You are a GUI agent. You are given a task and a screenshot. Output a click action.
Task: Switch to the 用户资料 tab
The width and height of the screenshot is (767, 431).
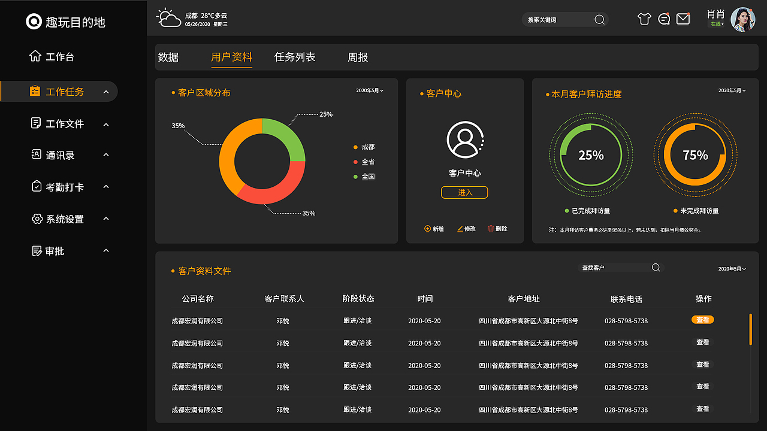(232, 57)
